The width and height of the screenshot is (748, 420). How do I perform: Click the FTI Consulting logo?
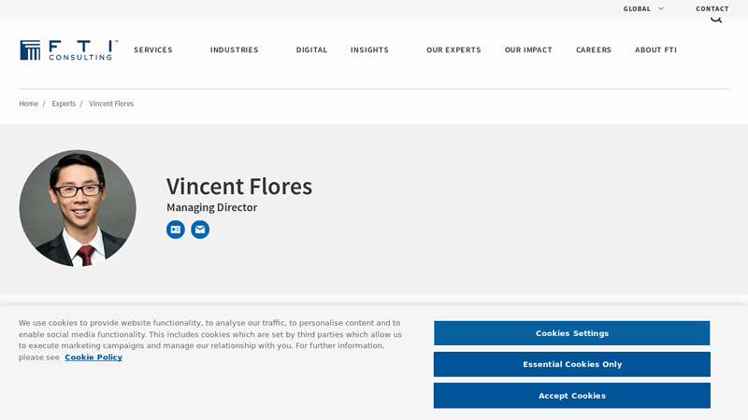(x=68, y=50)
